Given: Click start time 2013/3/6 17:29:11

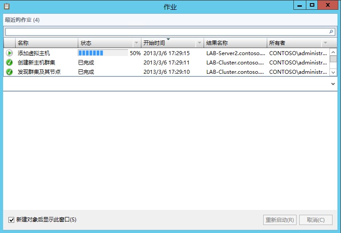Looking at the screenshot, I should (x=167, y=63).
